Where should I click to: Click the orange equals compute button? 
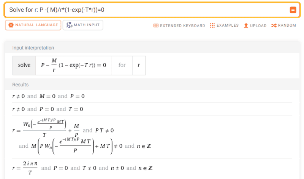click(x=293, y=10)
